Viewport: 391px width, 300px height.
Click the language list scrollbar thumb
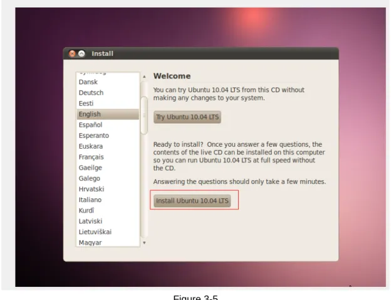tap(144, 115)
